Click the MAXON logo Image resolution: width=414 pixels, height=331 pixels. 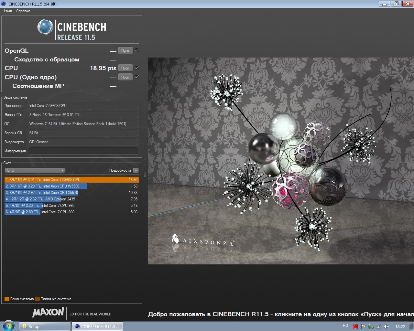click(x=48, y=312)
